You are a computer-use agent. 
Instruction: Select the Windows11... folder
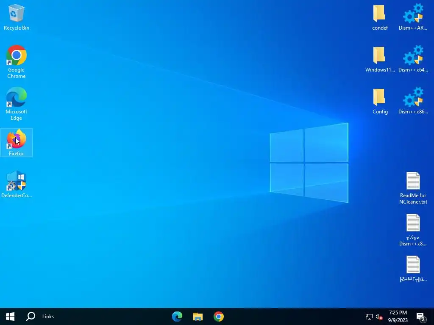[x=380, y=59]
